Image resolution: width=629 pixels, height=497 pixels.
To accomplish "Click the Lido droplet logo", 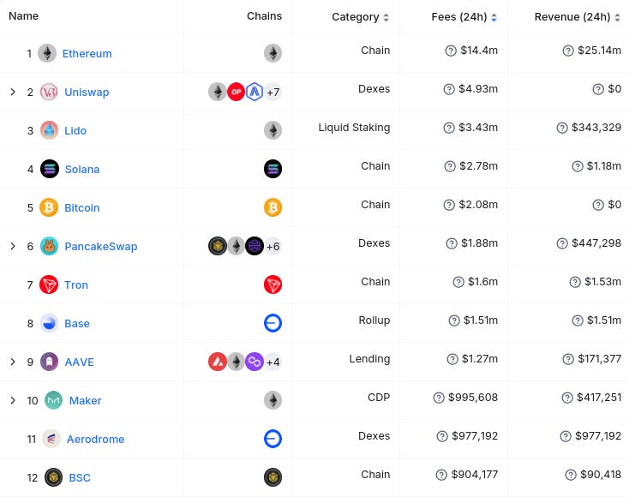I will tap(49, 130).
